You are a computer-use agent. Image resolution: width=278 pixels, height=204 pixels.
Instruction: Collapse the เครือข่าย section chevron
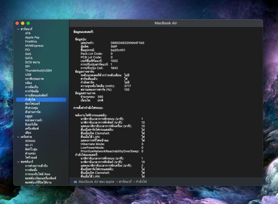click(18, 137)
